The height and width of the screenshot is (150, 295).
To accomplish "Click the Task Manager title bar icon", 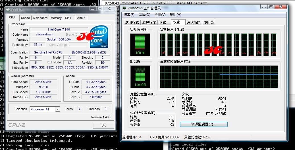I will coord(124,8).
